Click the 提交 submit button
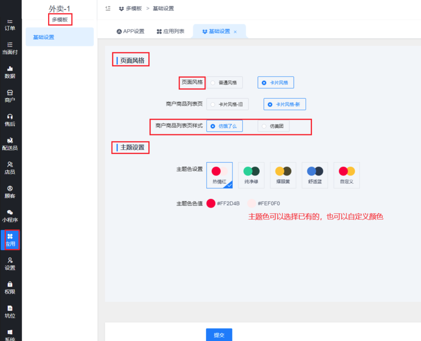Screen dimensions: 421x341 (219, 335)
